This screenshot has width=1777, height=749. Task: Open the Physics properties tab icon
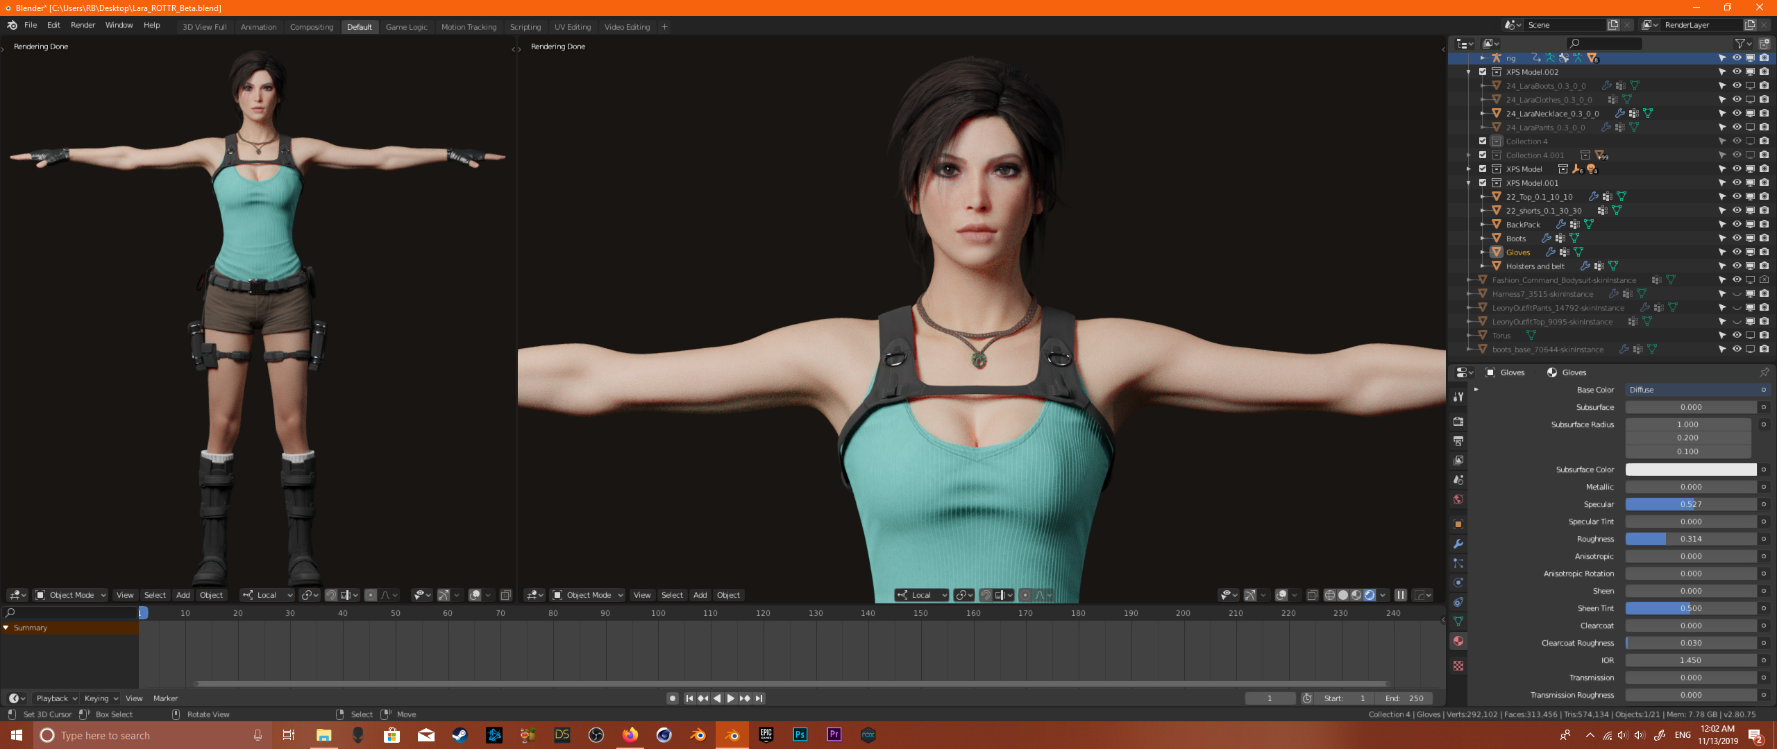pyautogui.click(x=1458, y=583)
